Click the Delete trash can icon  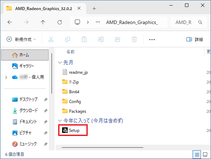click(x=134, y=40)
